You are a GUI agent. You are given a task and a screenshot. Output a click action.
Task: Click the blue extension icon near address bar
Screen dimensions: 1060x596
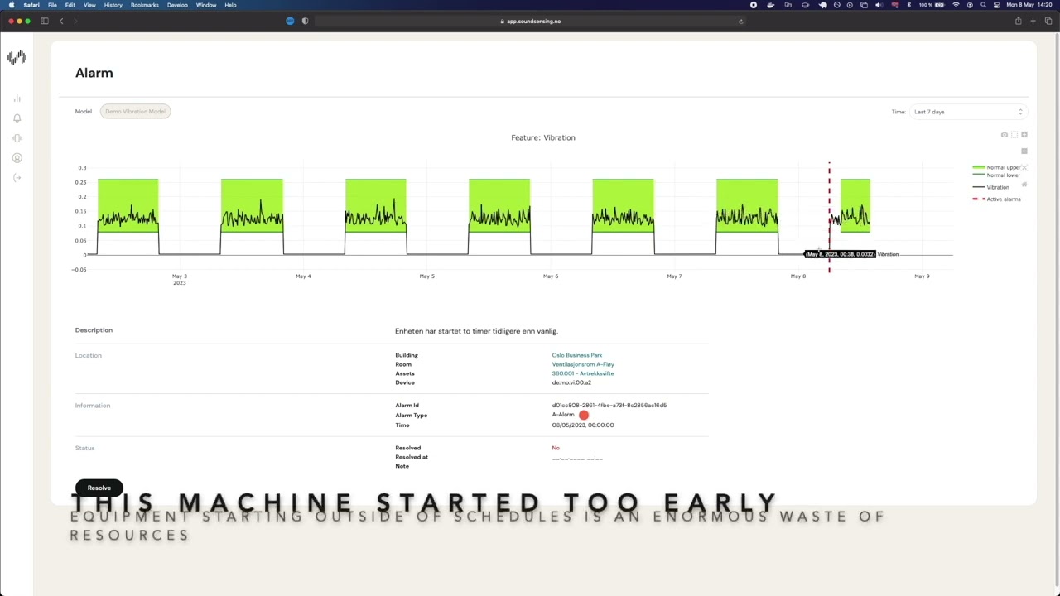[290, 21]
